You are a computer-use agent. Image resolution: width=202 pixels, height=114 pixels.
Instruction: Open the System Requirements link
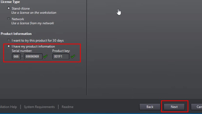pos(39,107)
